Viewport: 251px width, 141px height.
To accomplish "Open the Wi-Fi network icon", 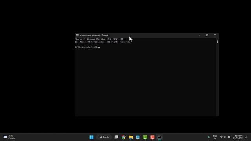I will tap(221, 137).
